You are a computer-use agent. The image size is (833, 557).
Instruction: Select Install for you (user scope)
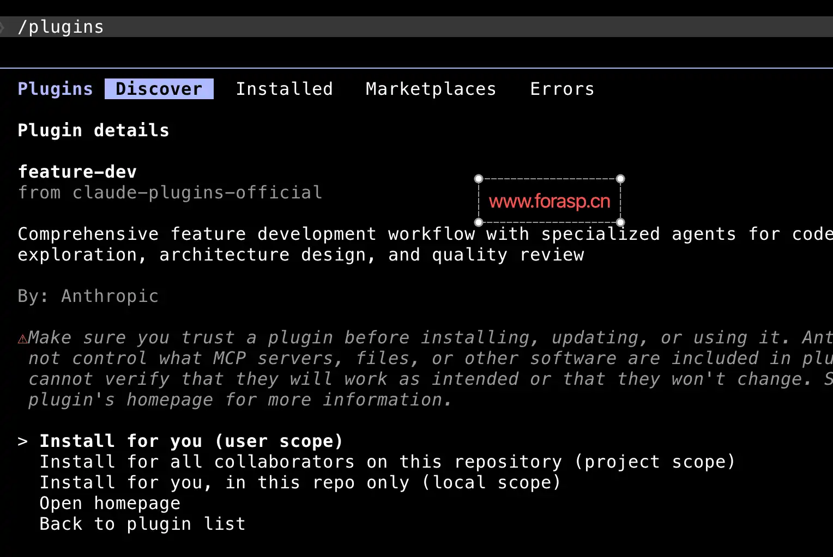tap(191, 441)
